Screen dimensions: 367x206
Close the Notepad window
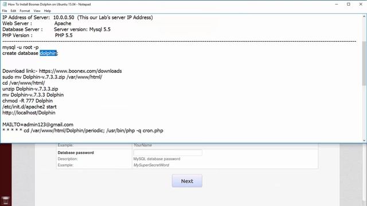[361, 4]
